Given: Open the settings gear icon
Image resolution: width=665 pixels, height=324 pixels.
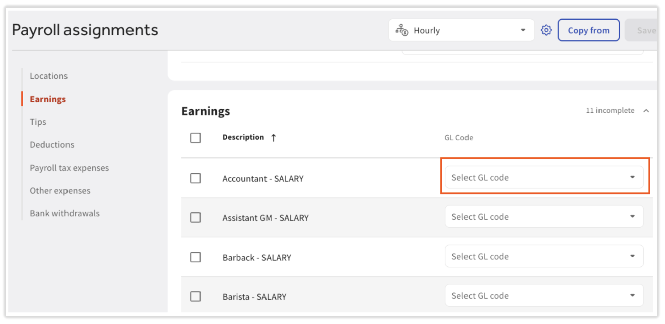Looking at the screenshot, I should coord(546,30).
